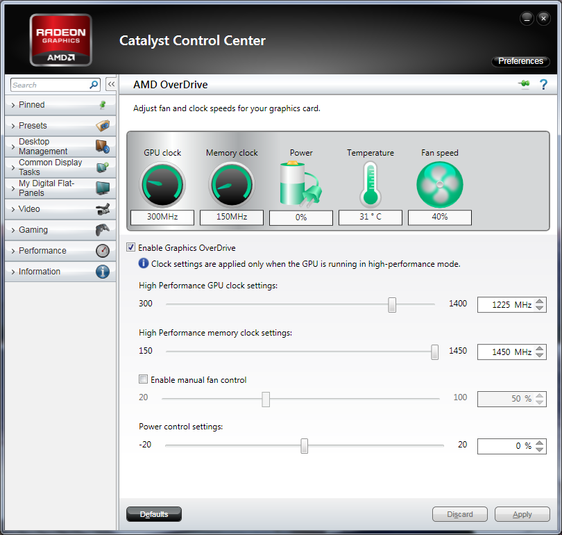Click the 40% fan speed readout

click(x=440, y=217)
